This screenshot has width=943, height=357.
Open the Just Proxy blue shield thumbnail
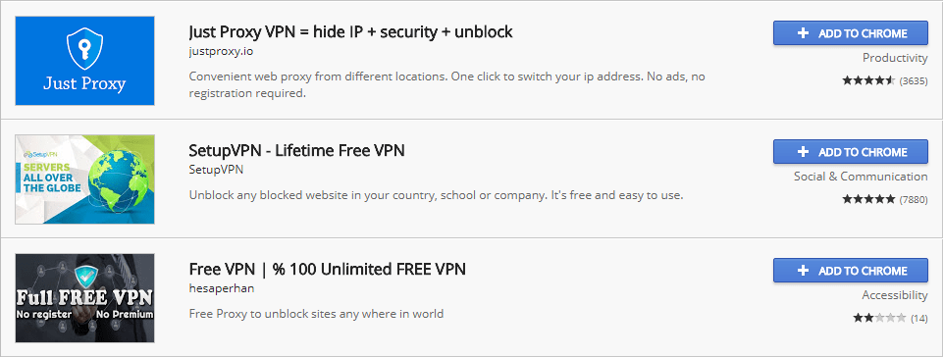coord(84,61)
